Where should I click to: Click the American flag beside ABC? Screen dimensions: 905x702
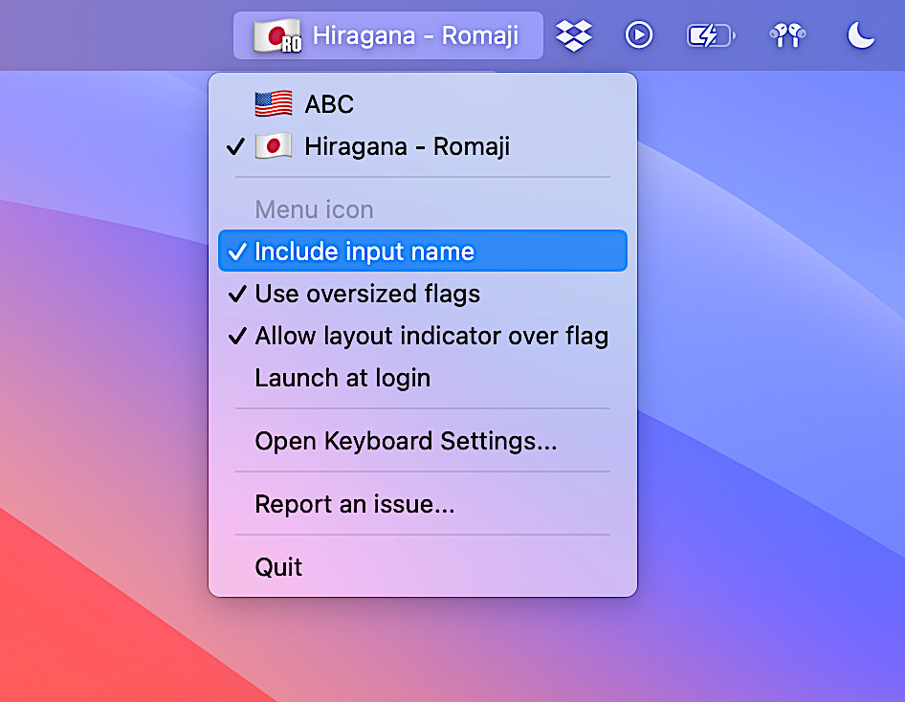pyautogui.click(x=273, y=103)
